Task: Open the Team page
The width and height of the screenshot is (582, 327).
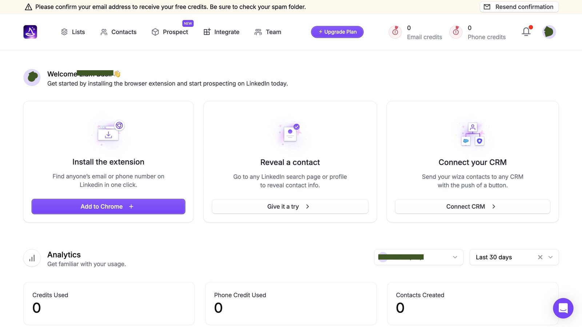Action: 268,32
